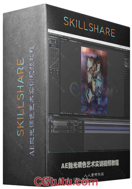Select the top light-purple layer bar in timeline
Screen dimensions: 132x189
coord(107,123)
